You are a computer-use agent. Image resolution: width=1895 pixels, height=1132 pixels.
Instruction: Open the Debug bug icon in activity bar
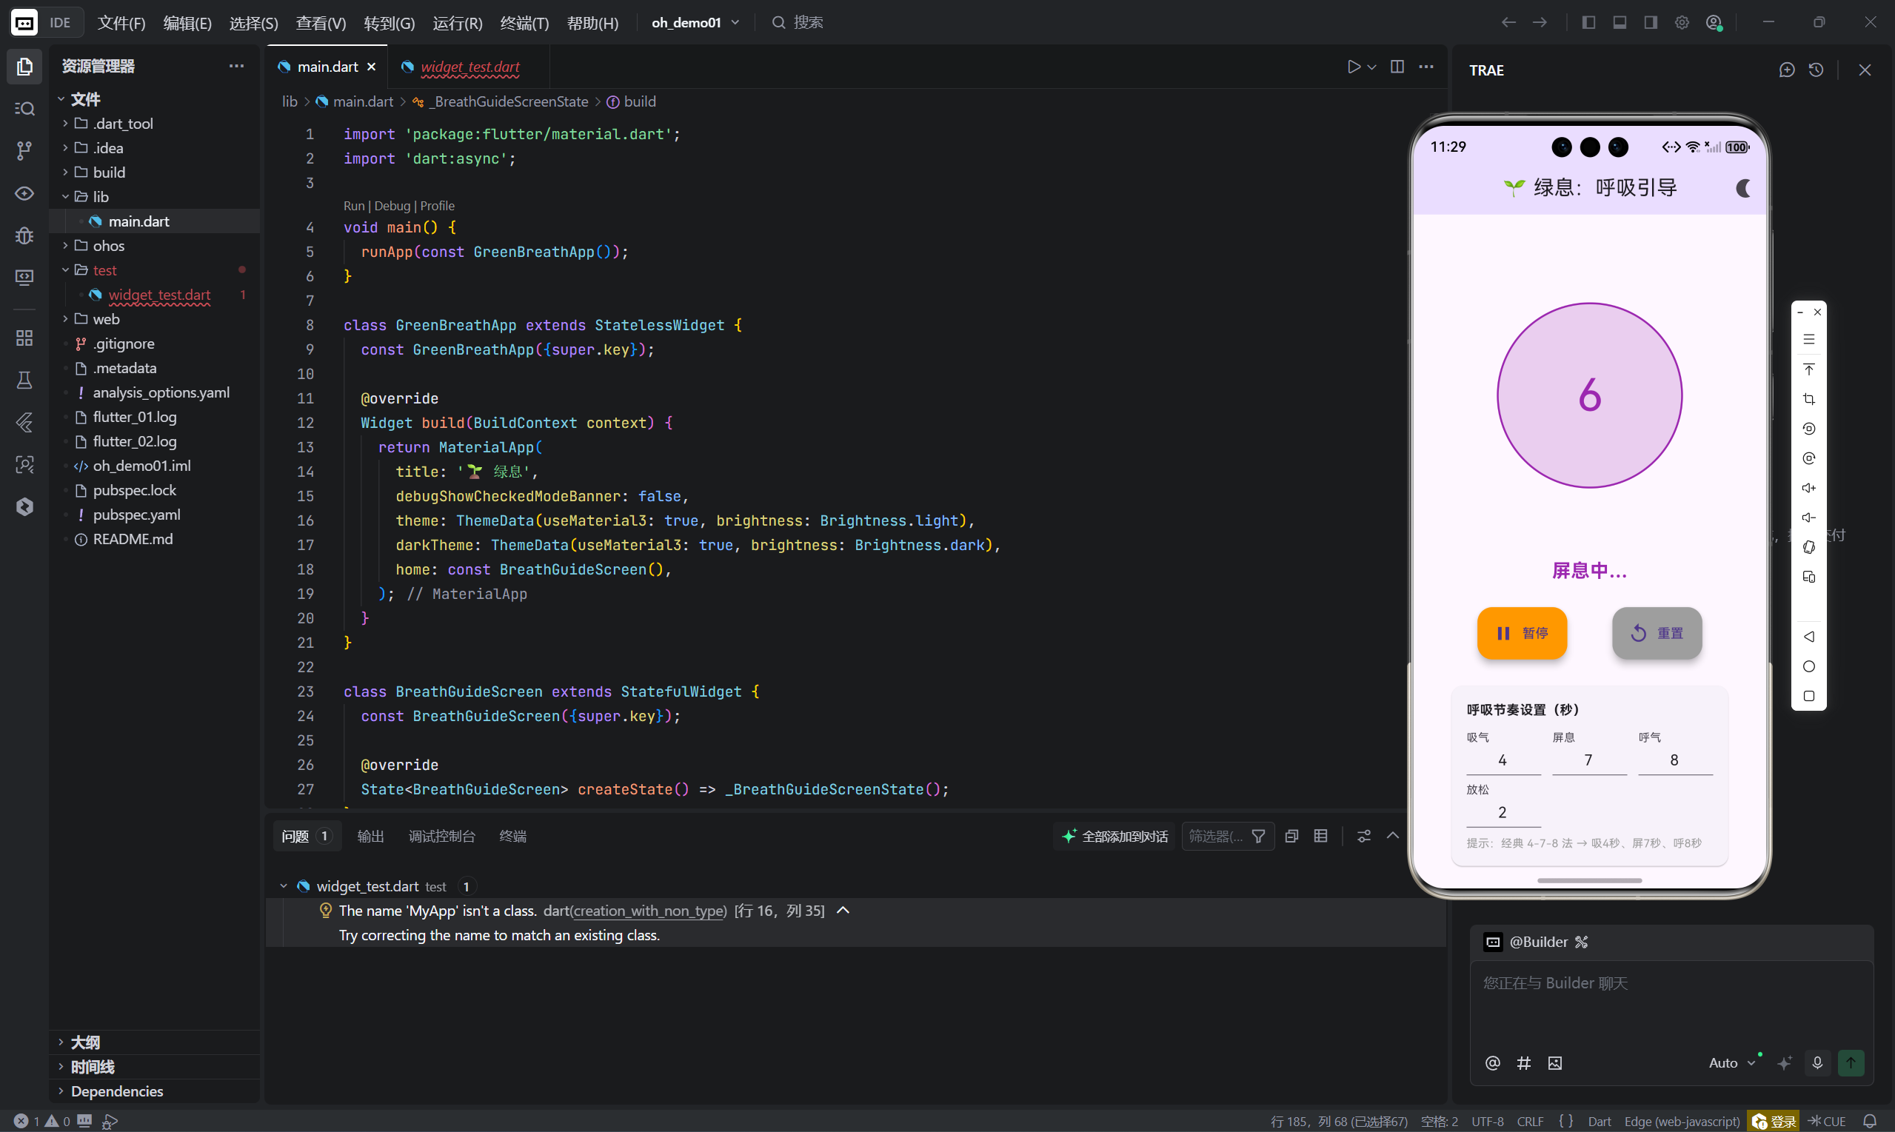(x=24, y=235)
